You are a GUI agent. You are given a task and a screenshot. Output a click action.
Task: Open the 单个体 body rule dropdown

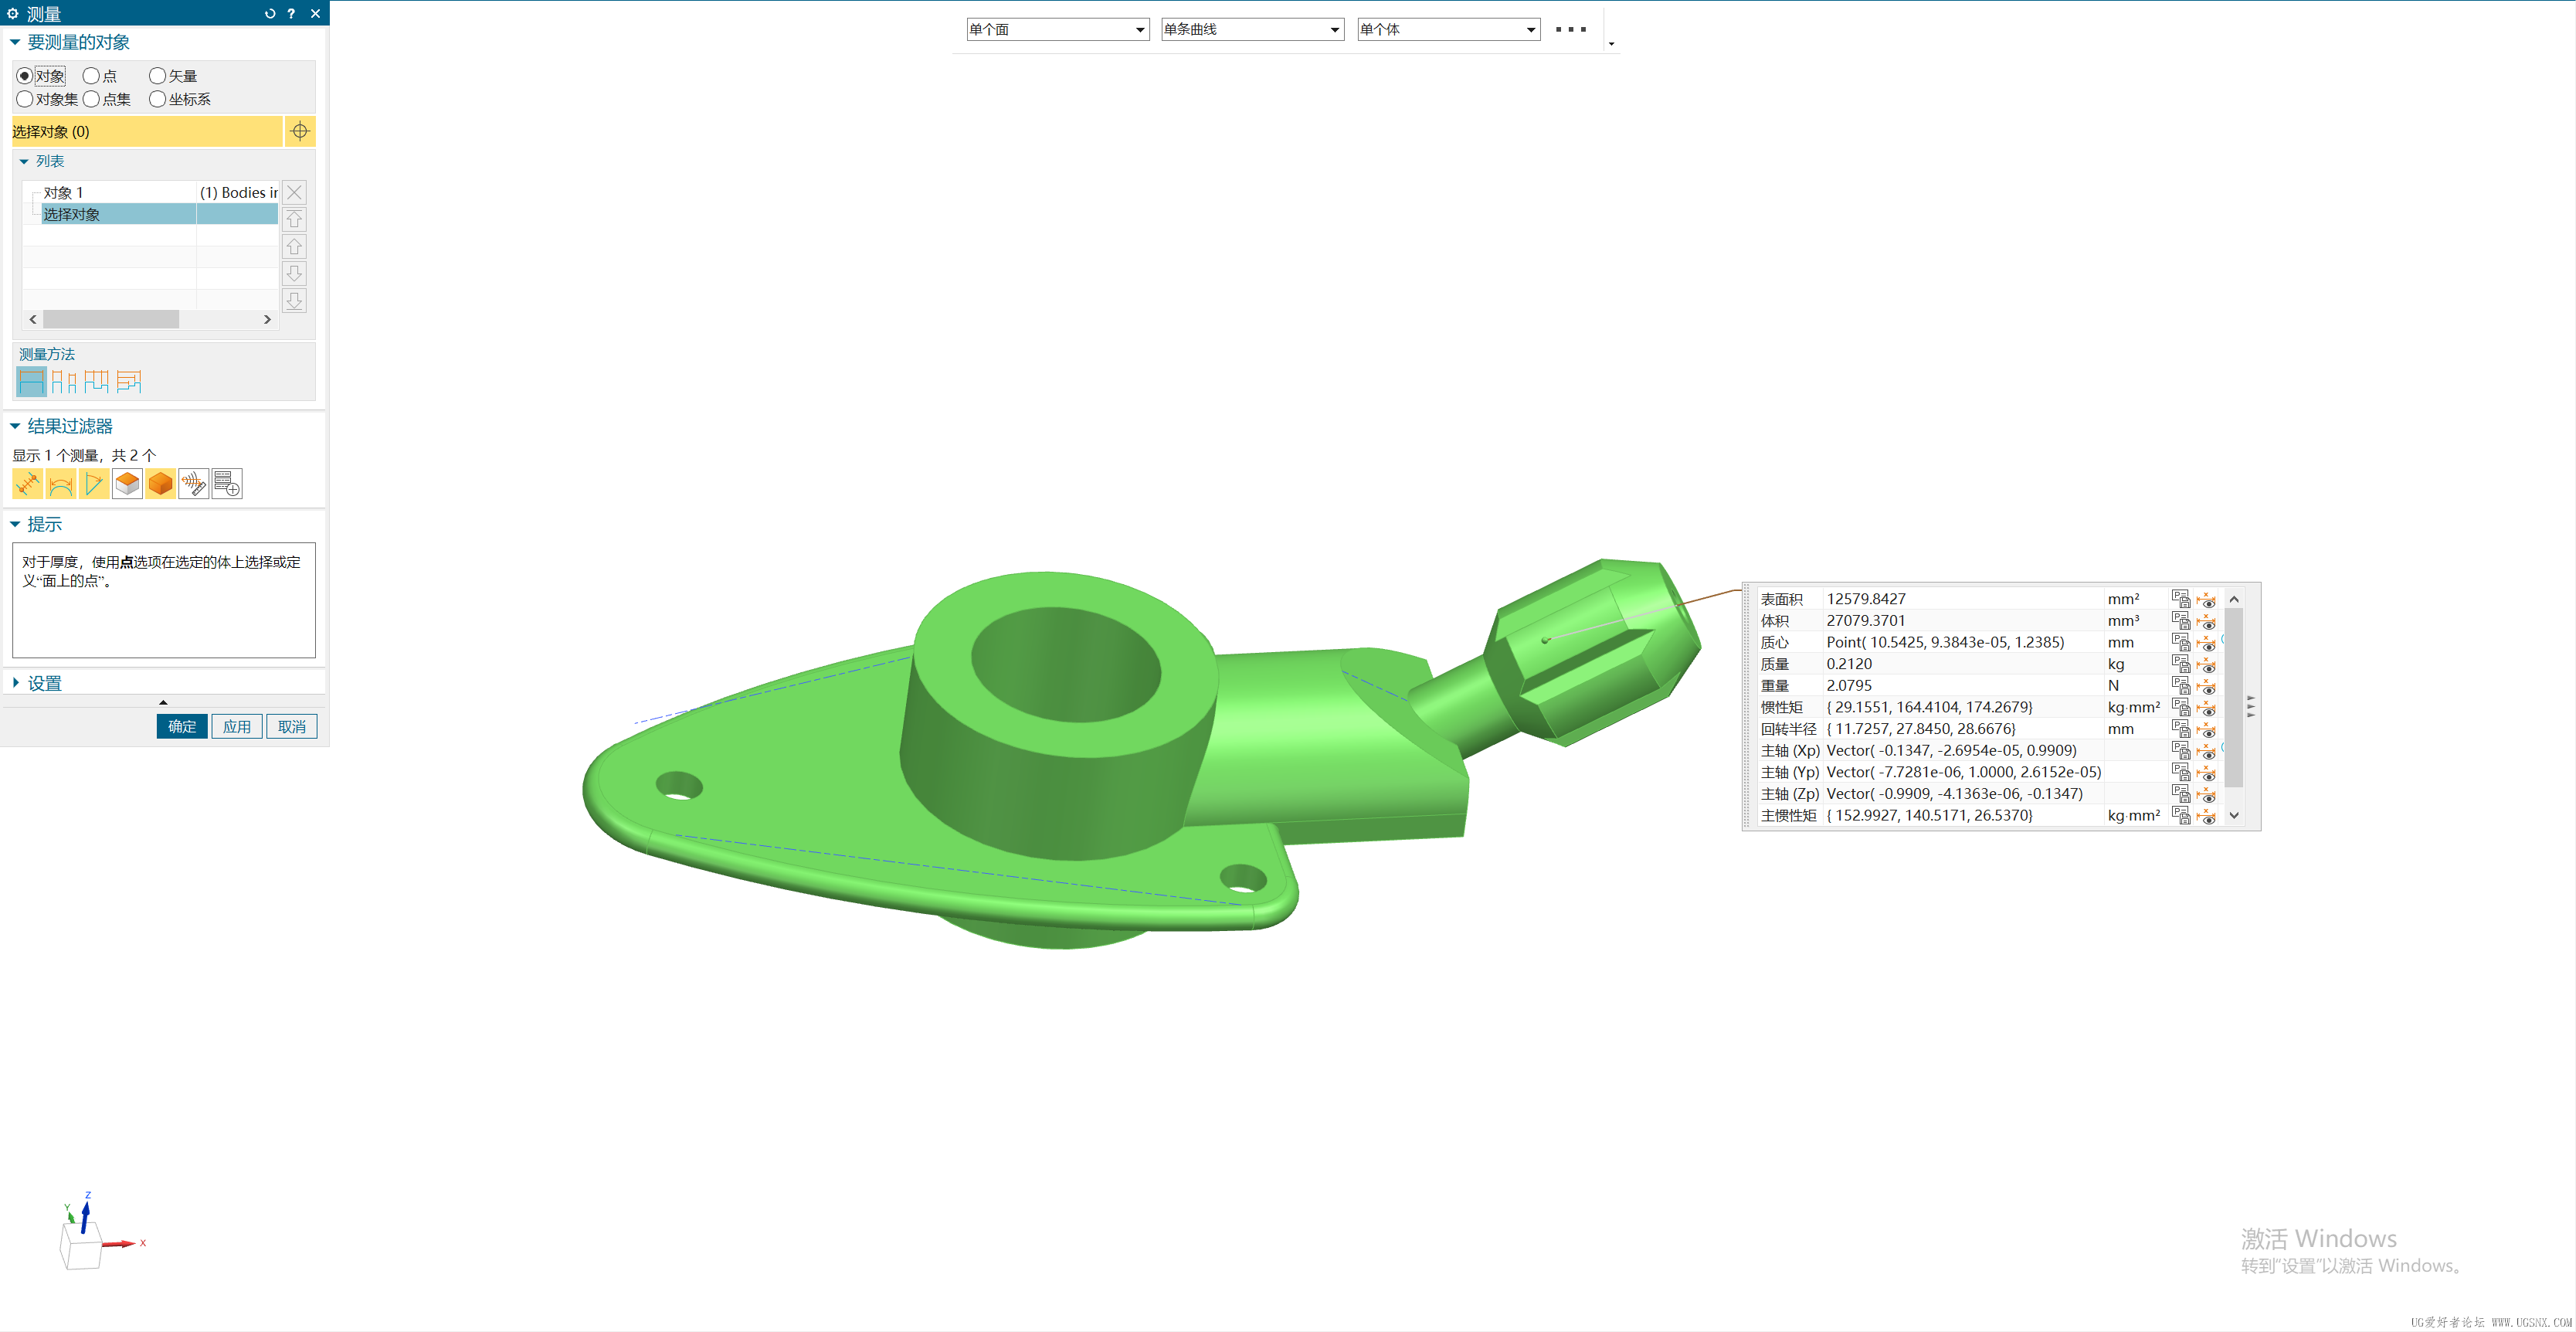point(1448,29)
